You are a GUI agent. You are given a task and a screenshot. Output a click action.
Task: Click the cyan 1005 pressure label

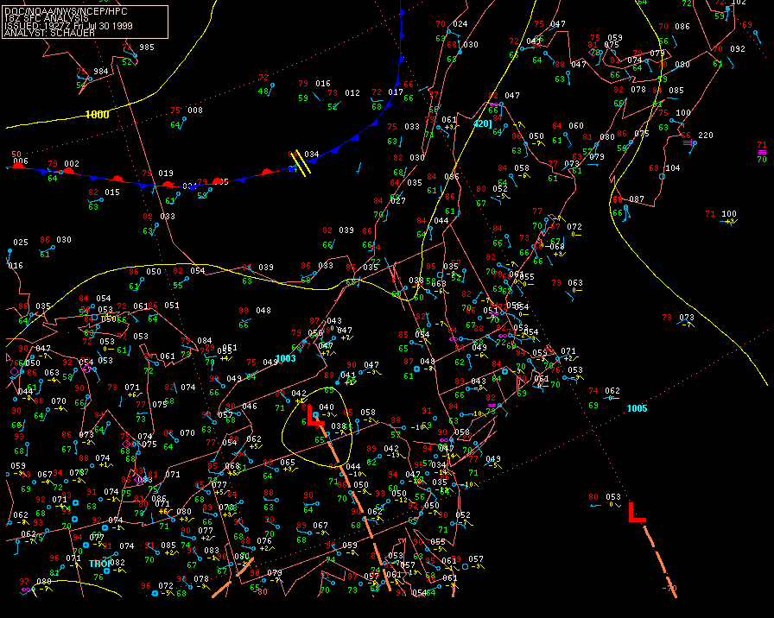[x=637, y=408]
